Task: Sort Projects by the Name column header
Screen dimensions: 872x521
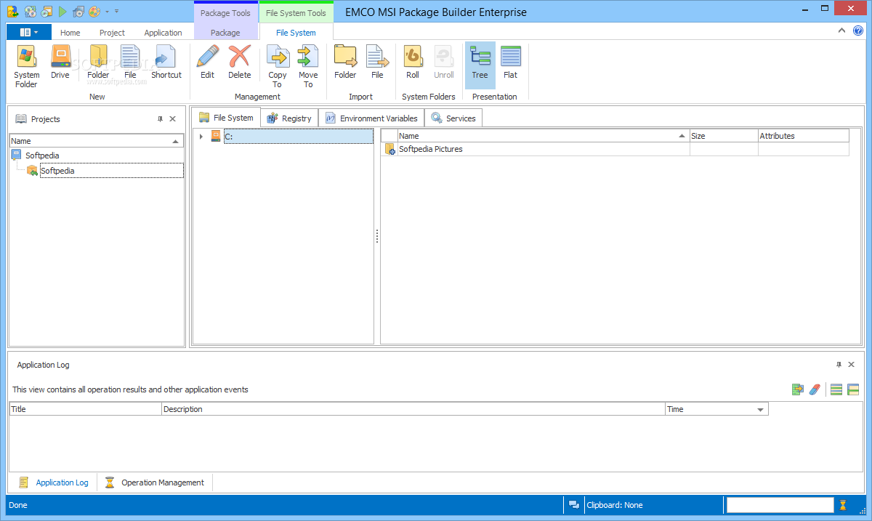Action: [x=97, y=141]
